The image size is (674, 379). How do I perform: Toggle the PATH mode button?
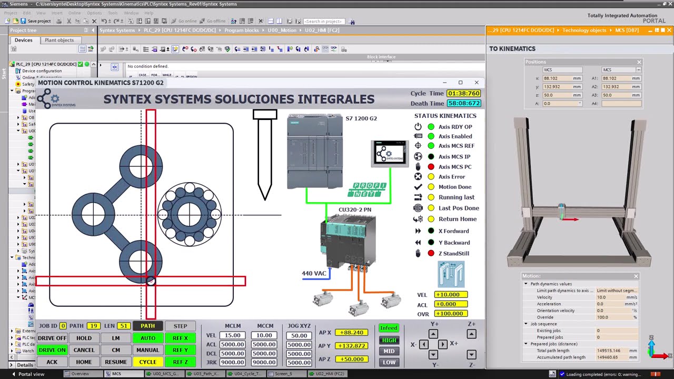[x=147, y=326]
